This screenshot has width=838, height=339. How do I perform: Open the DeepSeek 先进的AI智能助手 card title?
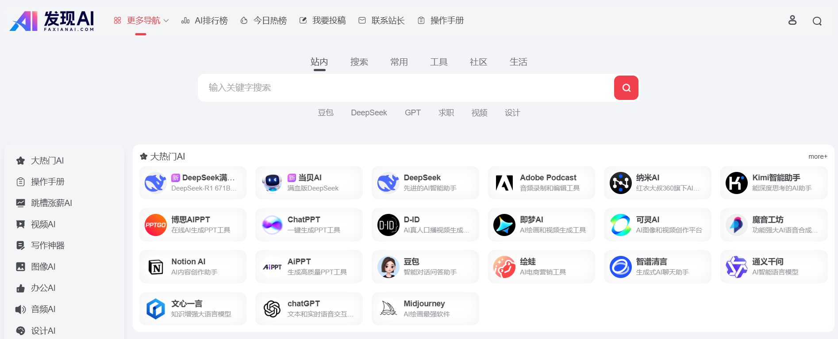point(422,178)
